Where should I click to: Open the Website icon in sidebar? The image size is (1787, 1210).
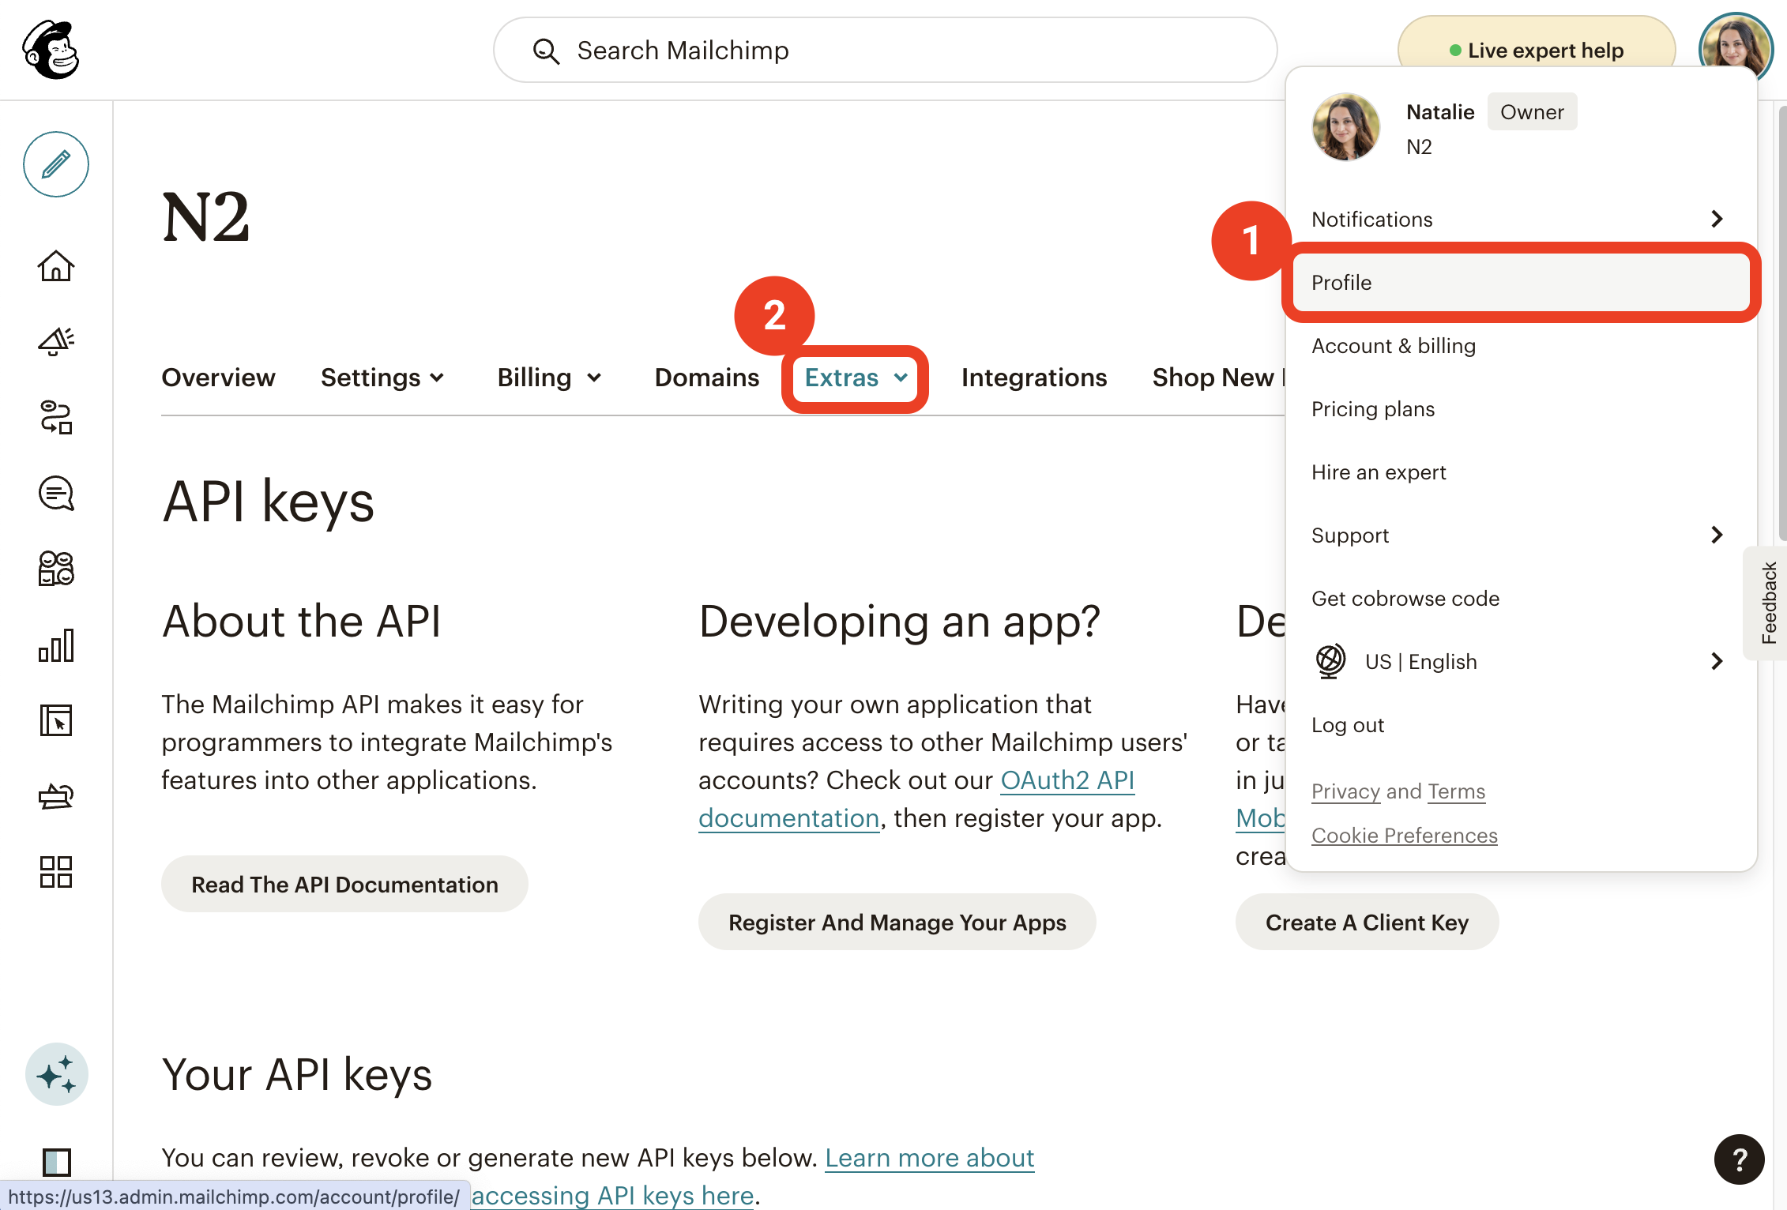(x=55, y=720)
